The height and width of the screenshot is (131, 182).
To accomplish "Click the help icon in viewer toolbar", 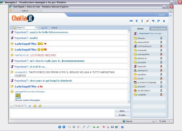I will pos(122,127).
